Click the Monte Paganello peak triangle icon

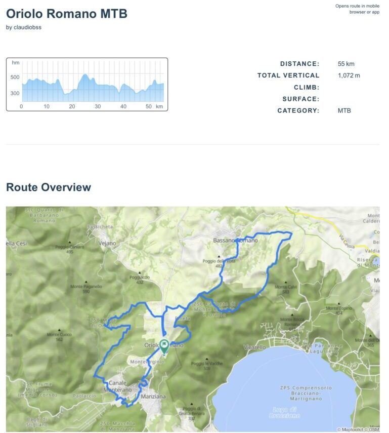86,282
